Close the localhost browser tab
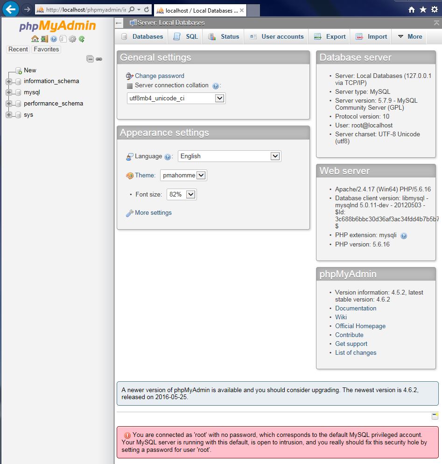 coord(242,10)
